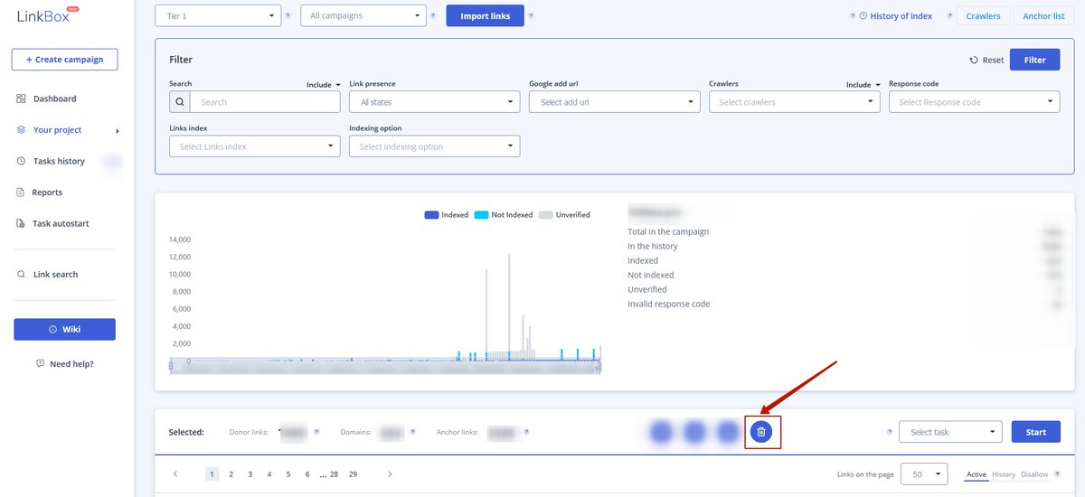This screenshot has width=1085, height=497.
Task: Click the Crawlers button
Action: [983, 15]
